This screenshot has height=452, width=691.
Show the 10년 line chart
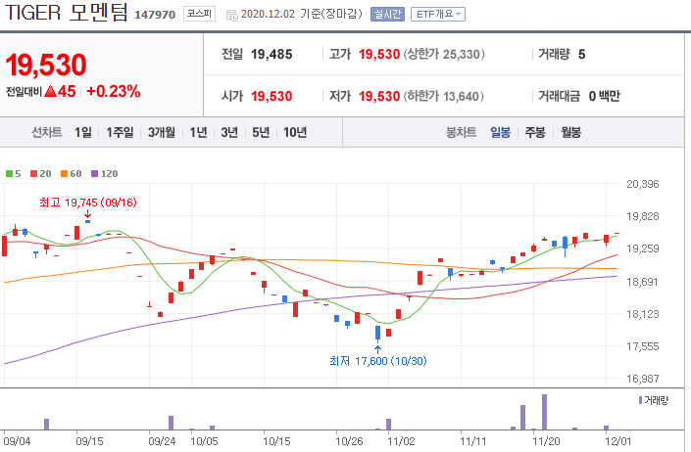pyautogui.click(x=295, y=132)
